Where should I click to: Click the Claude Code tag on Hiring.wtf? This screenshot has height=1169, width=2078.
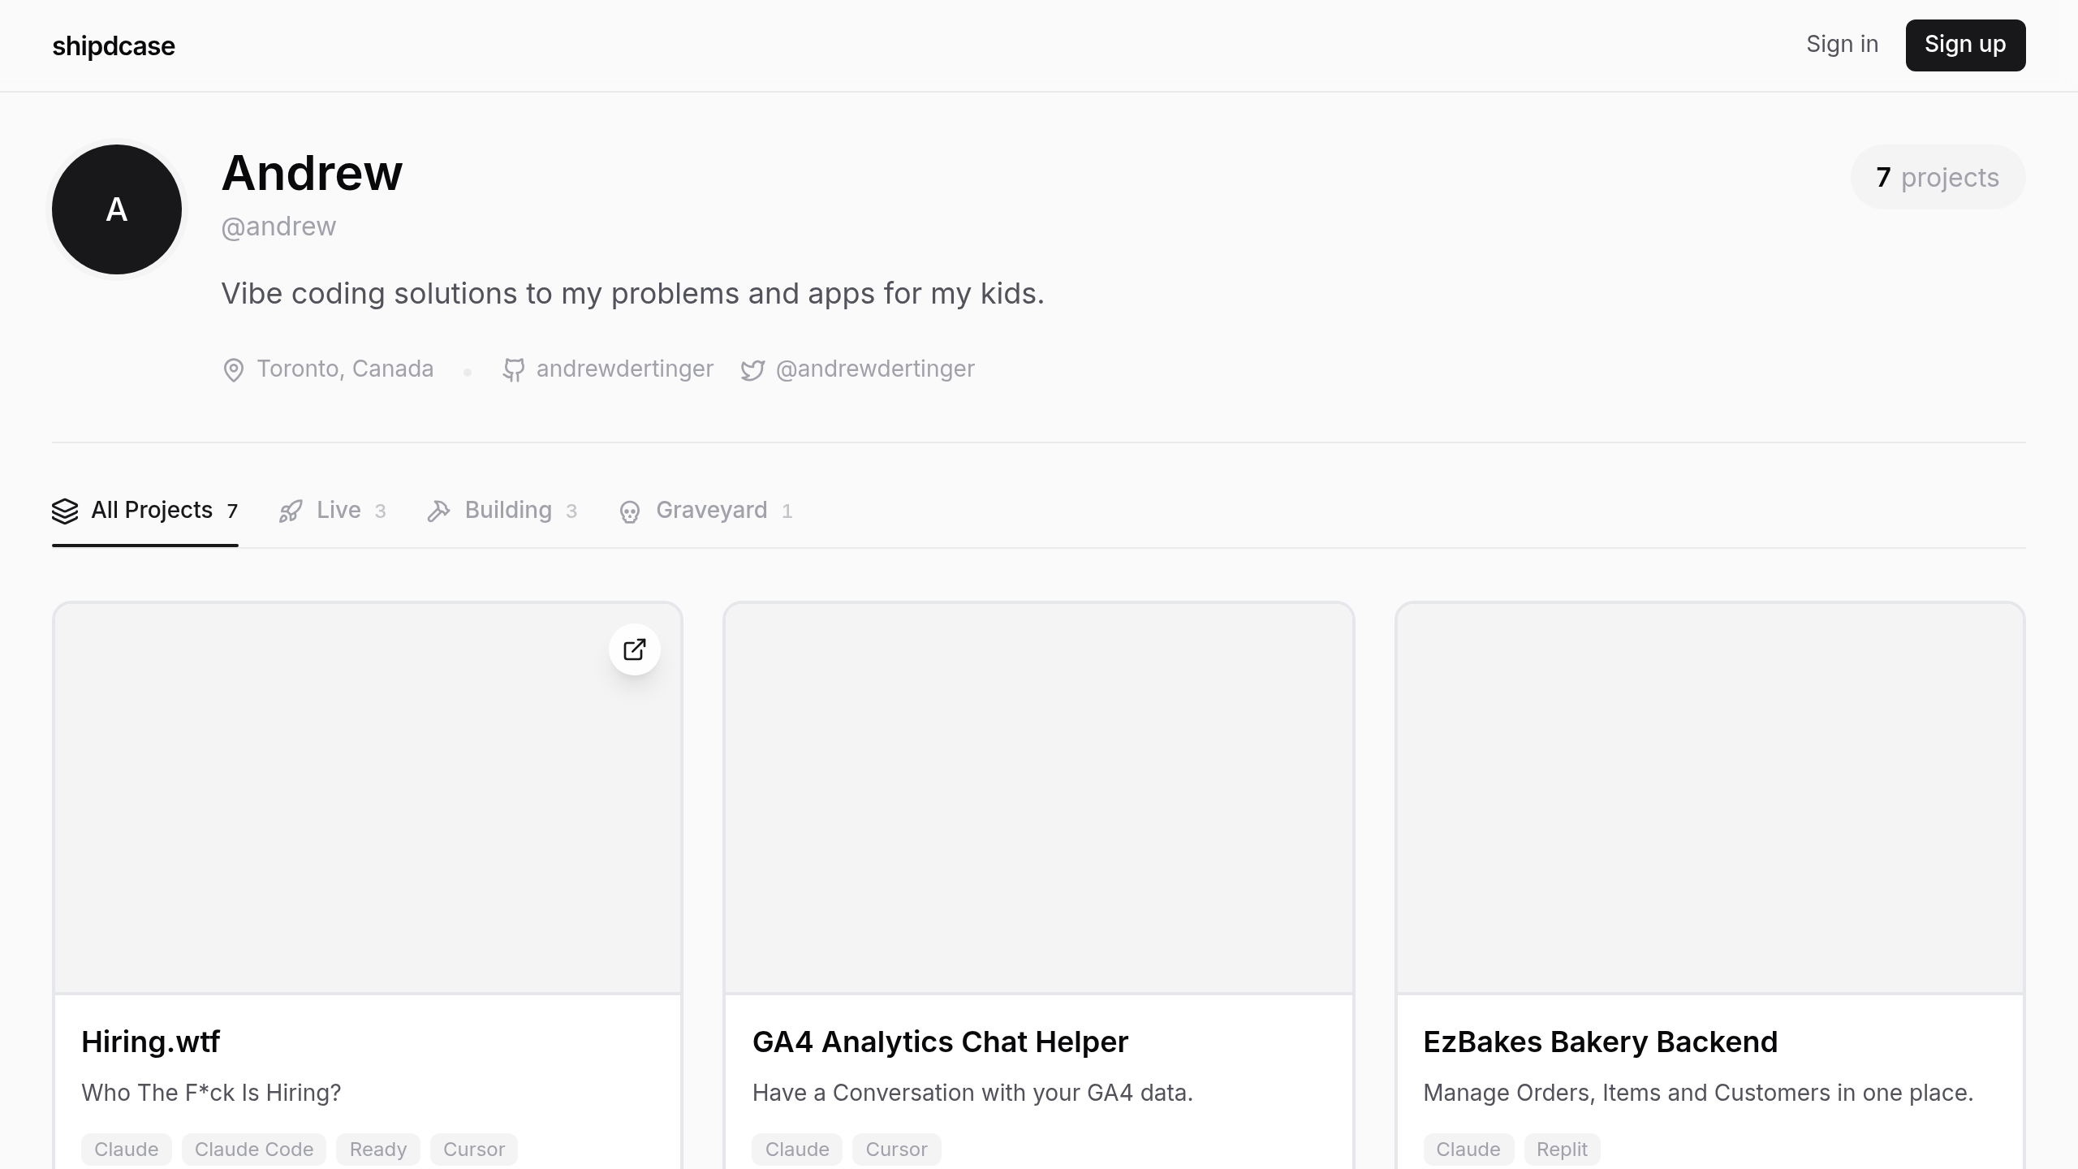coord(254,1150)
